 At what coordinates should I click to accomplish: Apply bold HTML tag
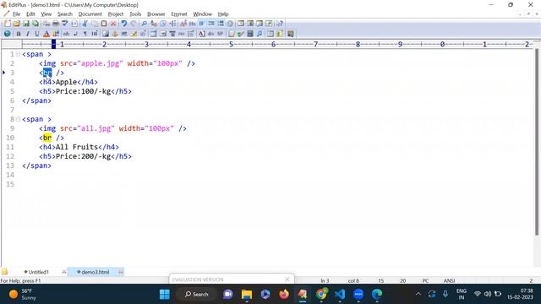pyautogui.click(x=19, y=34)
